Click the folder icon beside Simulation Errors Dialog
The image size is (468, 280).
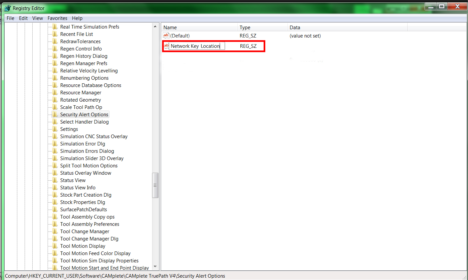click(x=55, y=151)
